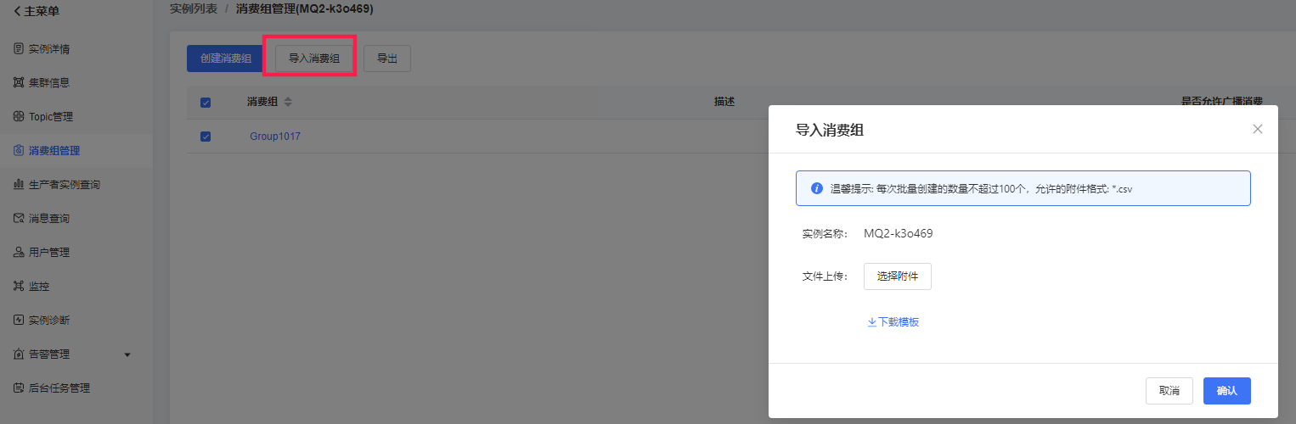
Task: Click the 消费组管理 sidebar icon
Action: tap(19, 150)
